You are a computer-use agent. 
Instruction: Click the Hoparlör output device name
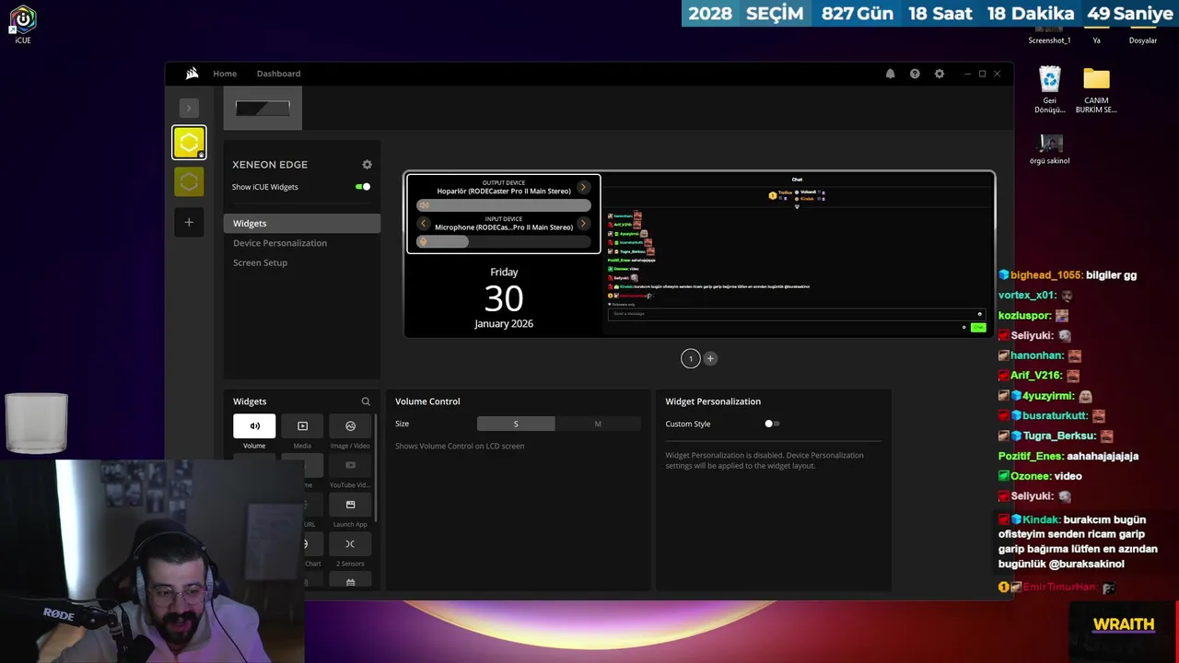point(504,191)
